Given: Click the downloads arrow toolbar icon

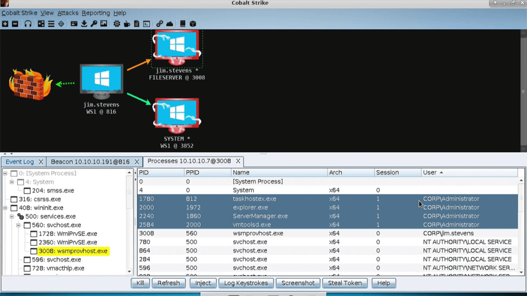Looking at the screenshot, I should click(x=84, y=24).
